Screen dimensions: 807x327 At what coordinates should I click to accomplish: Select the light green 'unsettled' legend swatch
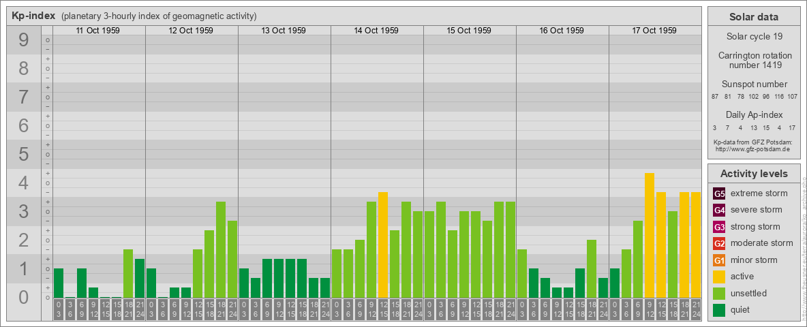719,293
